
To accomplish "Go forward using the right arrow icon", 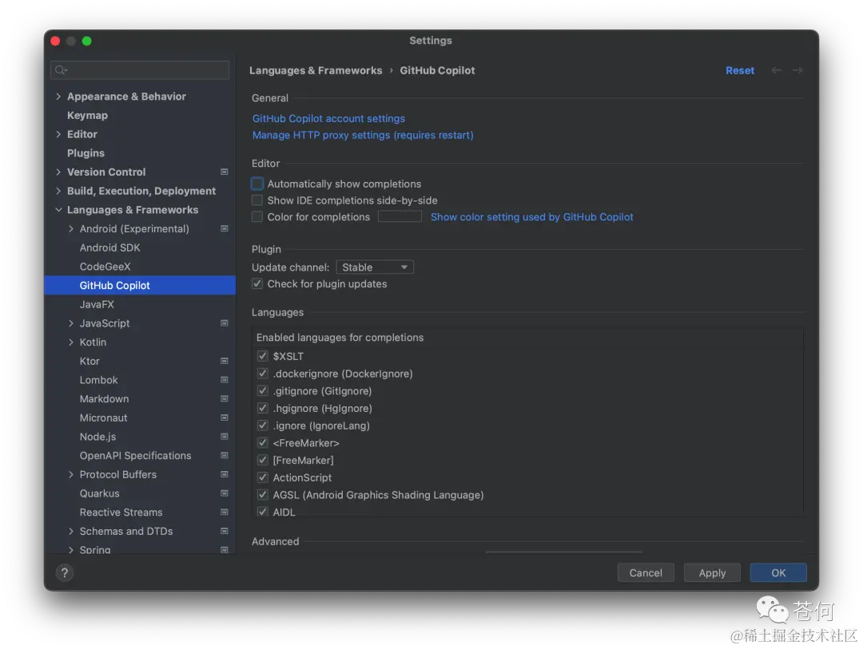I will tap(797, 70).
